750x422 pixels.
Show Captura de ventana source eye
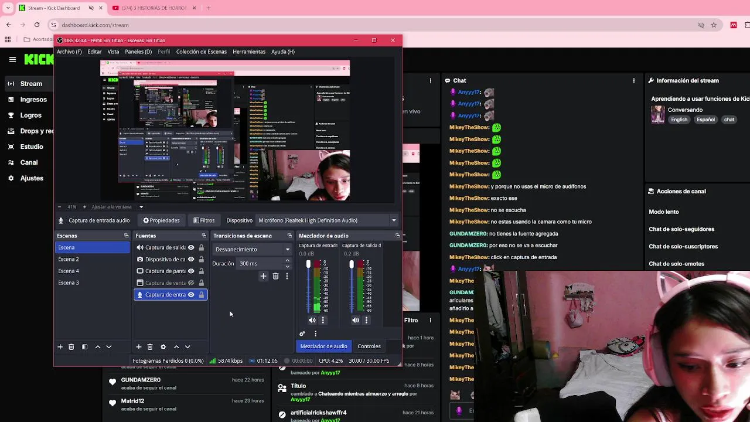(191, 283)
